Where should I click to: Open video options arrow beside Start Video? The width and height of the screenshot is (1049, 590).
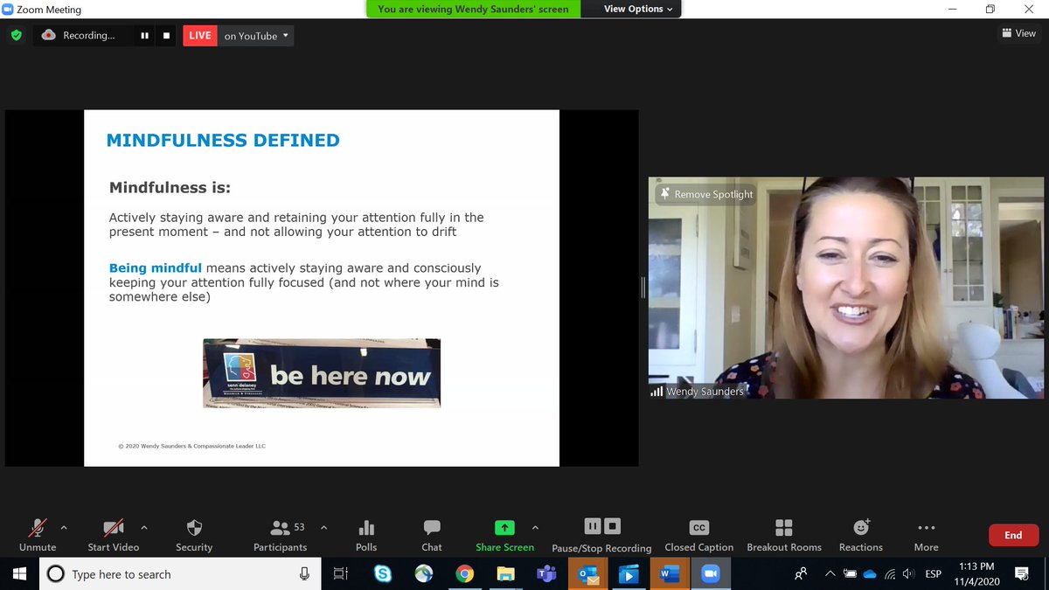(x=144, y=527)
